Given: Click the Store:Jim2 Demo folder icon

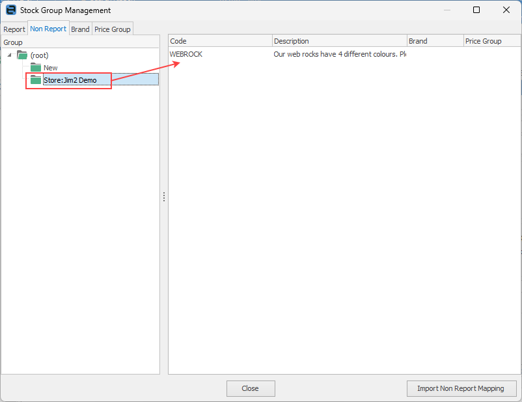Looking at the screenshot, I should tap(36, 79).
